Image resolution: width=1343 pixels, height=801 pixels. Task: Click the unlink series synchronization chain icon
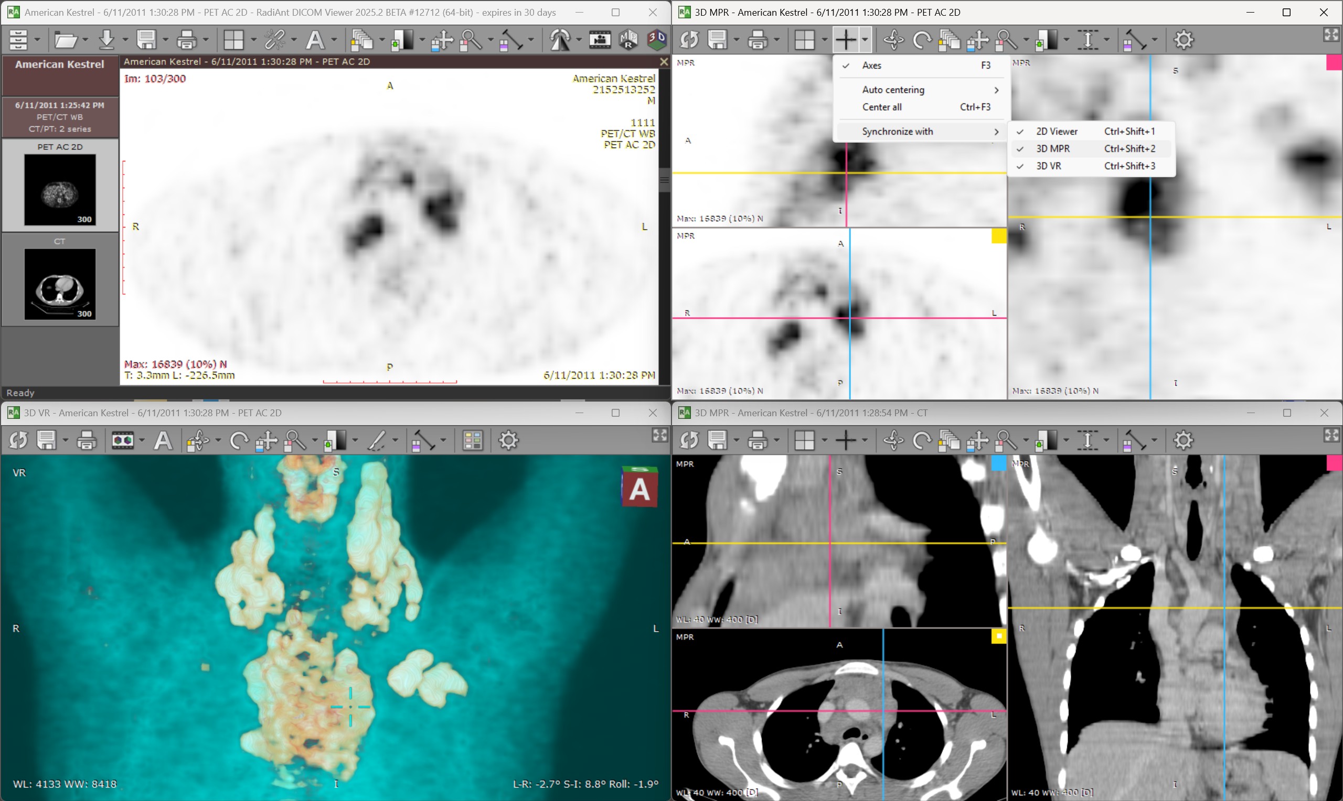point(274,39)
